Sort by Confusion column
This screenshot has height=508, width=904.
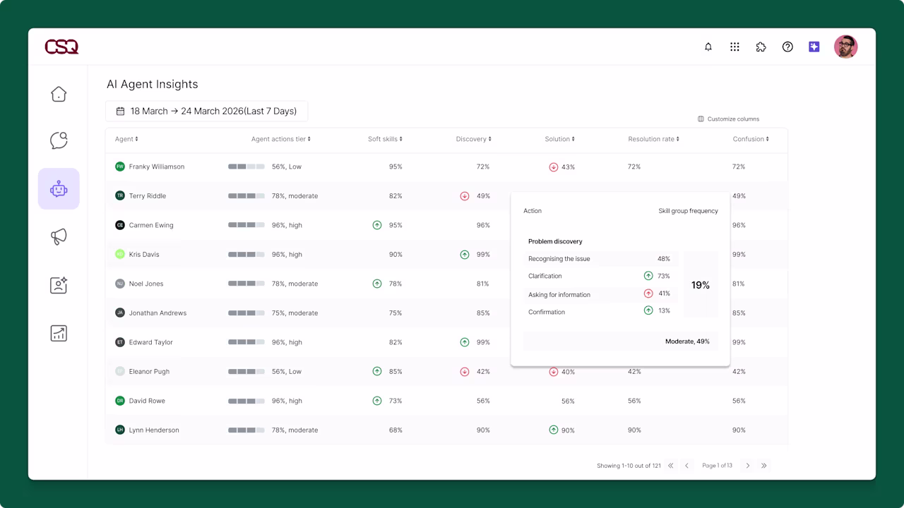(x=751, y=139)
